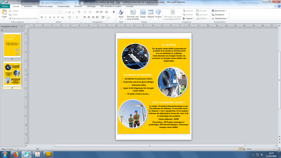Screen dimensions: 281x158
Task: Click the zoom in plus button
Action: (x=275, y=149)
